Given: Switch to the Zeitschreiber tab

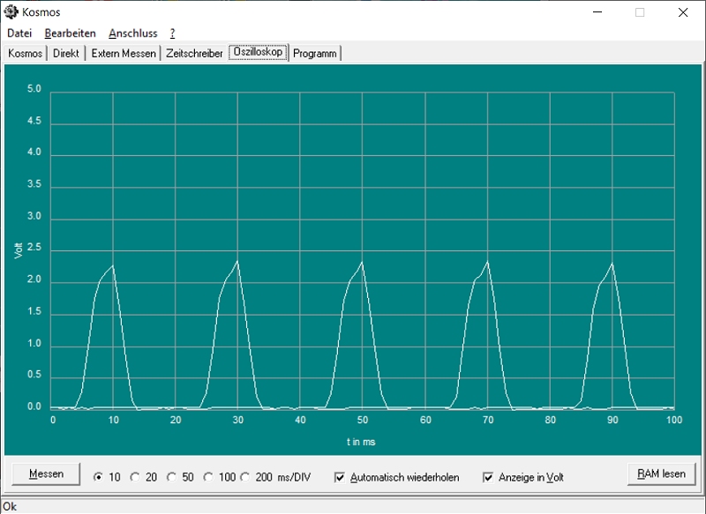Looking at the screenshot, I should click(x=194, y=54).
